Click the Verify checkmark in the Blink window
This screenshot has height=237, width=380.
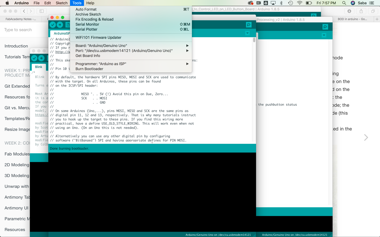click(34, 58)
